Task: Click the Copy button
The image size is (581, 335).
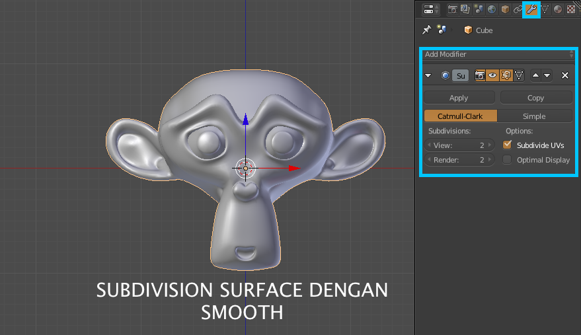Action: point(536,98)
